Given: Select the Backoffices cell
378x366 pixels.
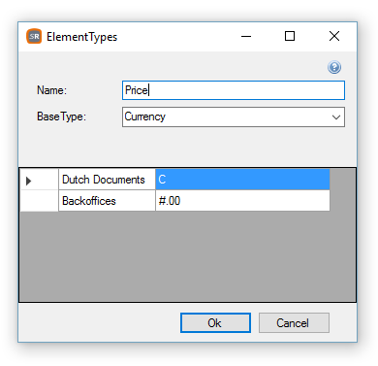Looking at the screenshot, I should 107,201.
